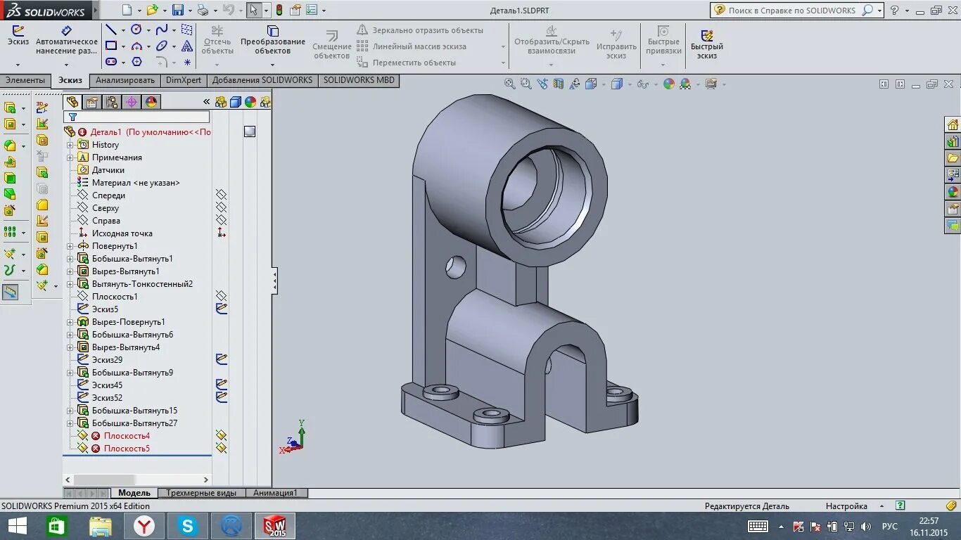This screenshot has width=961, height=540.
Task: Toggle Hide/Show Items eyeglasses icon
Action: click(x=642, y=84)
